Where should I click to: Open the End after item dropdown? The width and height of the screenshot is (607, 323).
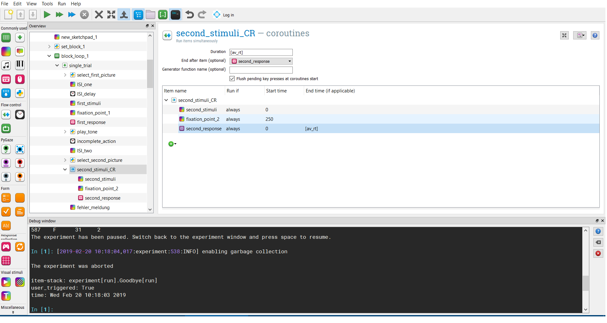click(x=261, y=61)
